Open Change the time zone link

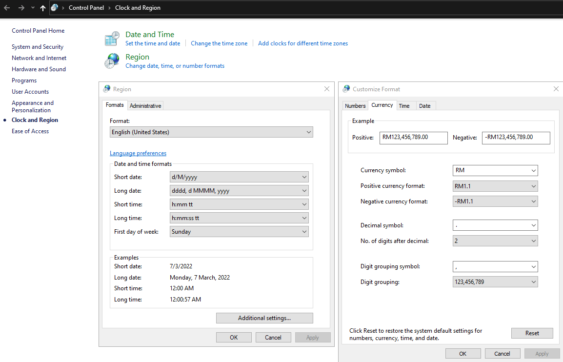219,43
